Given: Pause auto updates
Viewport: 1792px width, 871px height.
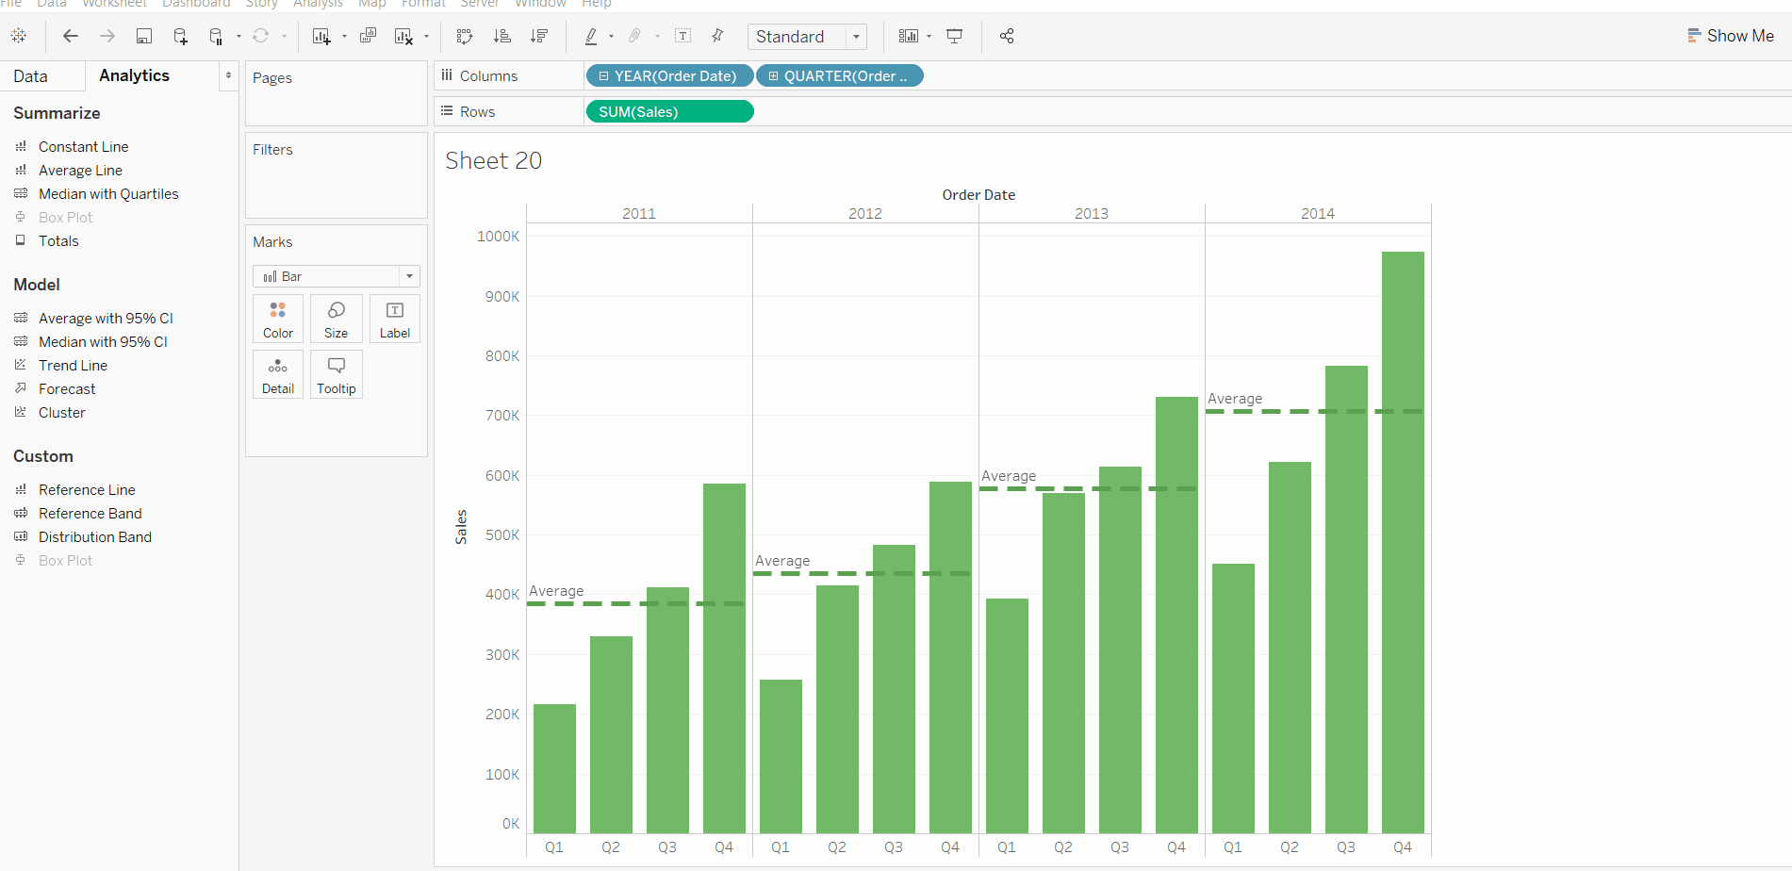Looking at the screenshot, I should [x=216, y=36].
